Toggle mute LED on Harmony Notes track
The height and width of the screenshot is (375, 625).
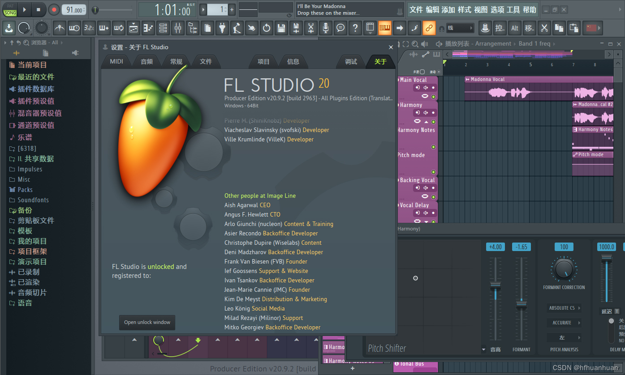433,147
